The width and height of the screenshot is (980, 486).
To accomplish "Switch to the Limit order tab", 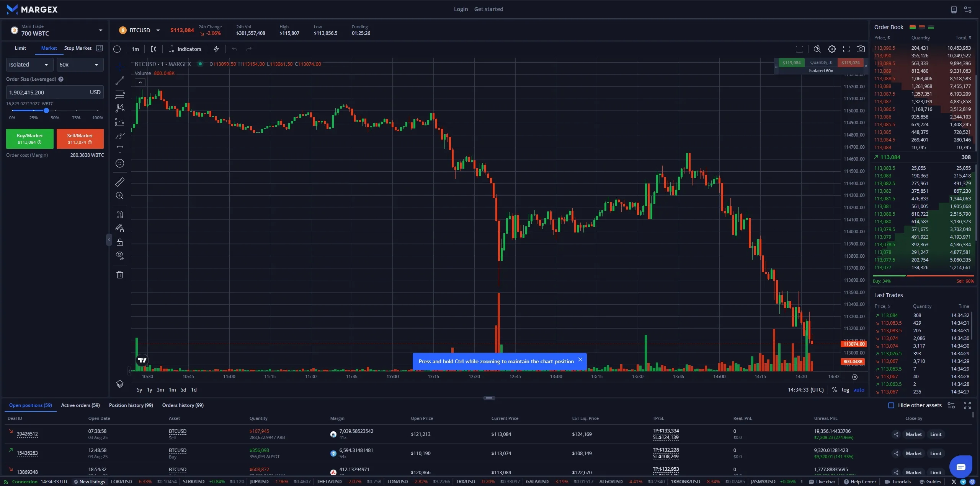I will click(x=21, y=48).
